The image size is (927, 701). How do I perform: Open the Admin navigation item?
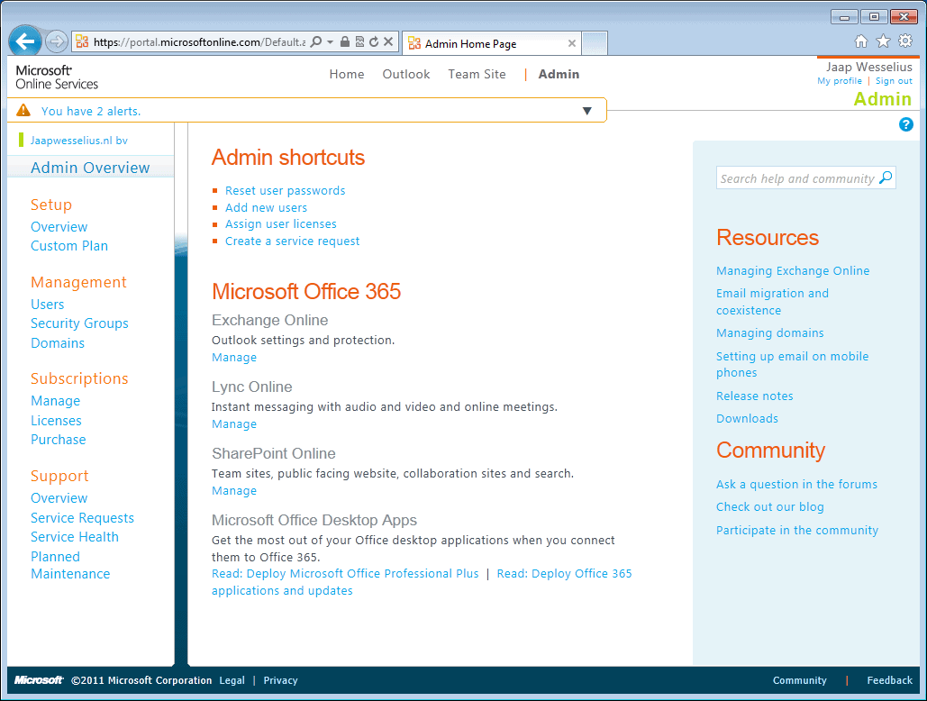pos(559,75)
